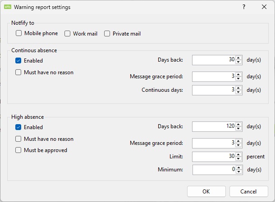Click the app icon in title bar
Viewport: 275px width, 202px height.
7,7
